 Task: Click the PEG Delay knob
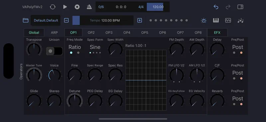[95, 101]
